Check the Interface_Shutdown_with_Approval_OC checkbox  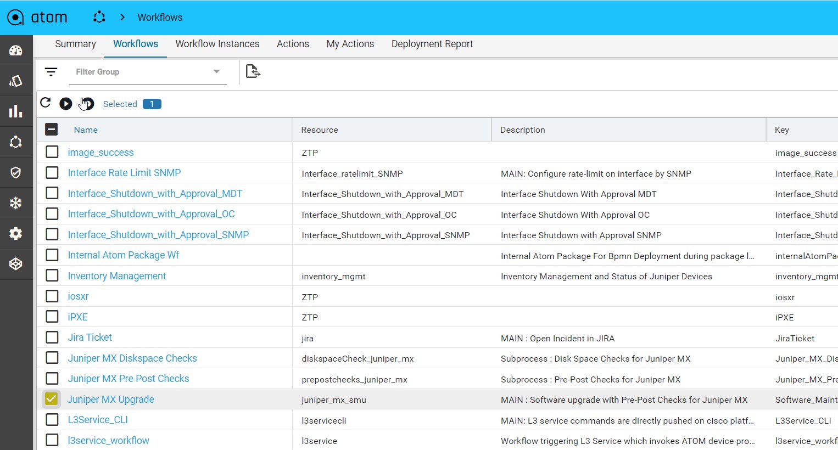[x=52, y=214]
